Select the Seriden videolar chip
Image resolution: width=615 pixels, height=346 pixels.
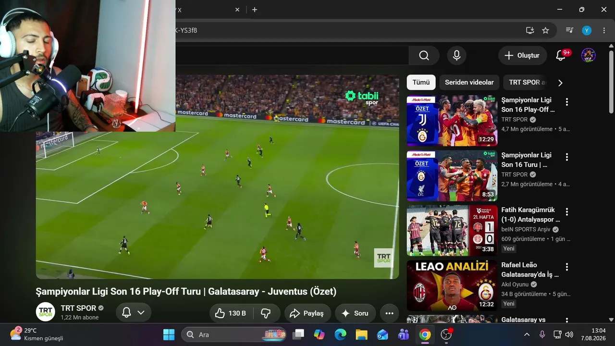tap(469, 82)
